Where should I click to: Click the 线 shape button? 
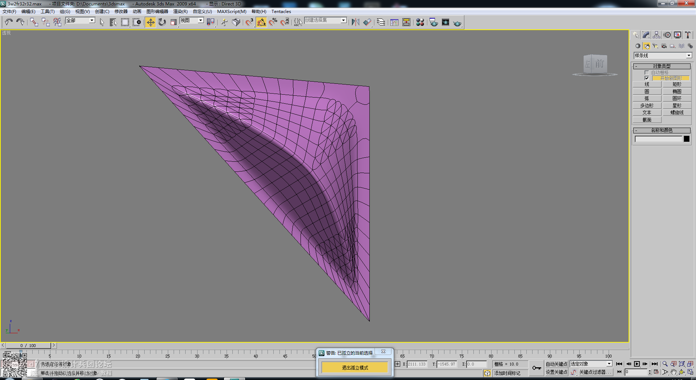[x=647, y=84]
